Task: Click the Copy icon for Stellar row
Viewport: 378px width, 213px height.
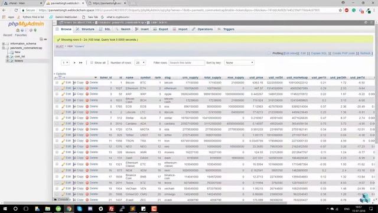Action: tap(74, 118)
